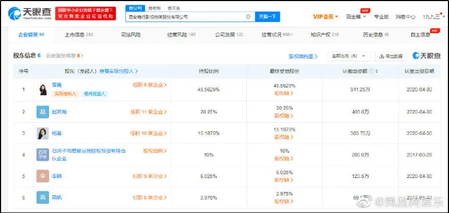Open 股权链 under 10% final share
Image resolution: width=449 pixels, height=213 pixels.
click(x=284, y=158)
